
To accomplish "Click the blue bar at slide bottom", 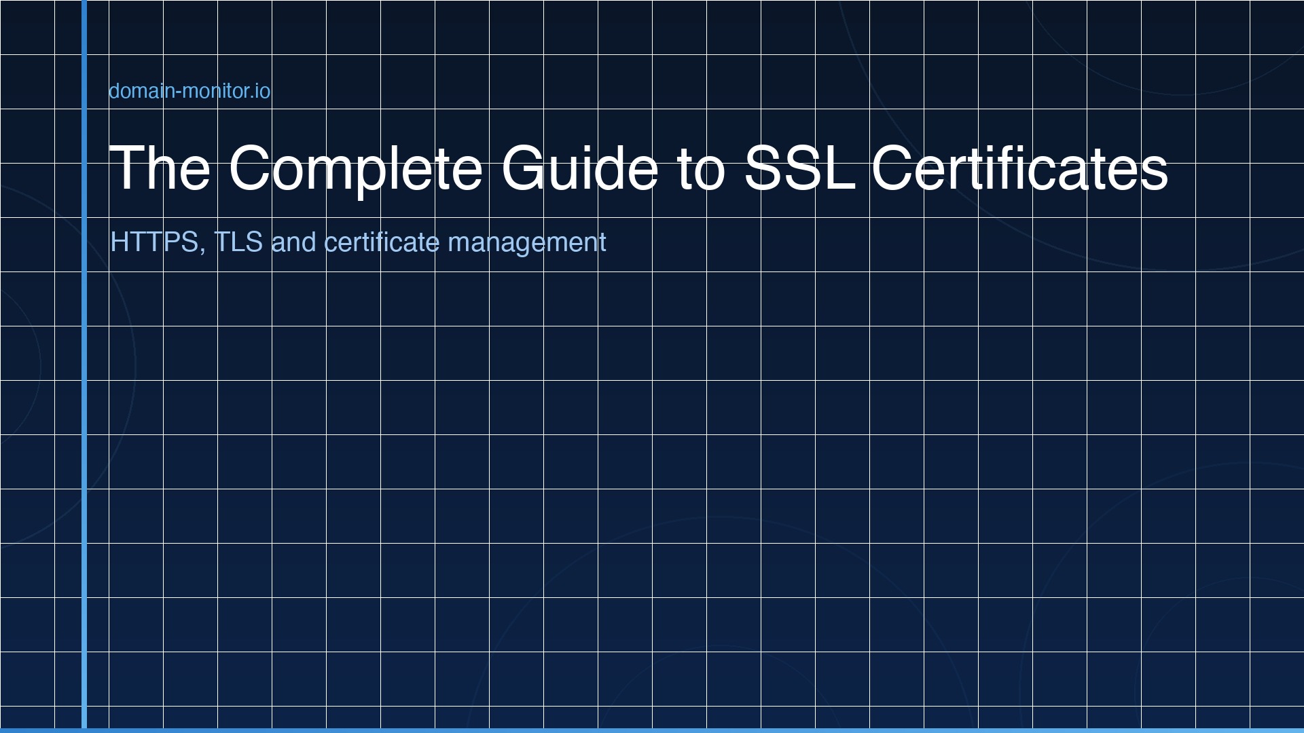I will click(x=652, y=730).
